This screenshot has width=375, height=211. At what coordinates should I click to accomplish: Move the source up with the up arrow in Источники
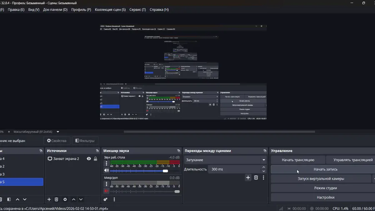[74, 199]
